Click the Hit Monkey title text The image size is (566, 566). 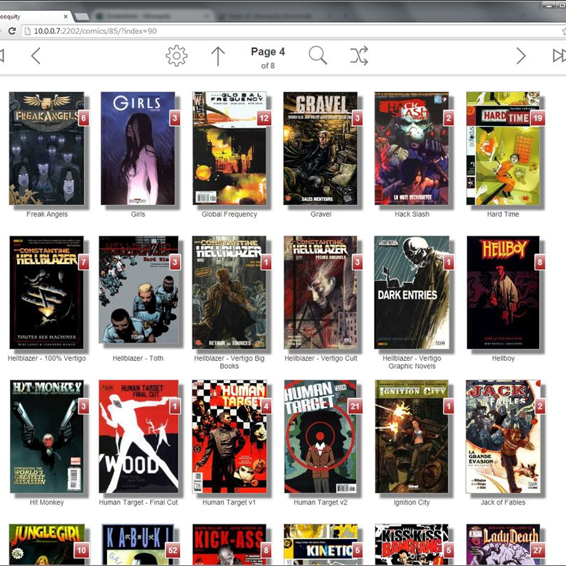pos(47,502)
